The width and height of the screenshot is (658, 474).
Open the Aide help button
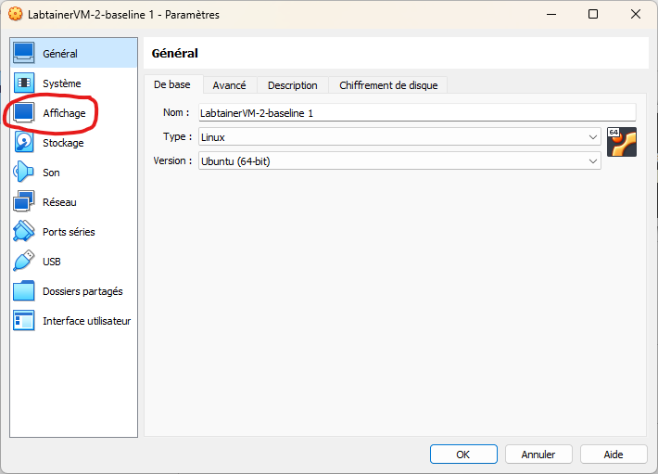point(614,455)
